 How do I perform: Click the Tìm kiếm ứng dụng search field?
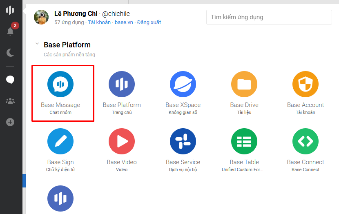click(269, 17)
